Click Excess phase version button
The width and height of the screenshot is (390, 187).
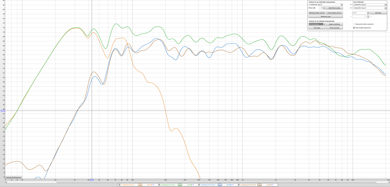pyautogui.click(x=334, y=13)
